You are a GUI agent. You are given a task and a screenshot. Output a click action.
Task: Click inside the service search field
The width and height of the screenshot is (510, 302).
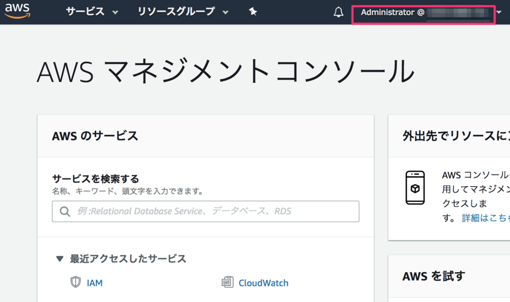point(205,211)
